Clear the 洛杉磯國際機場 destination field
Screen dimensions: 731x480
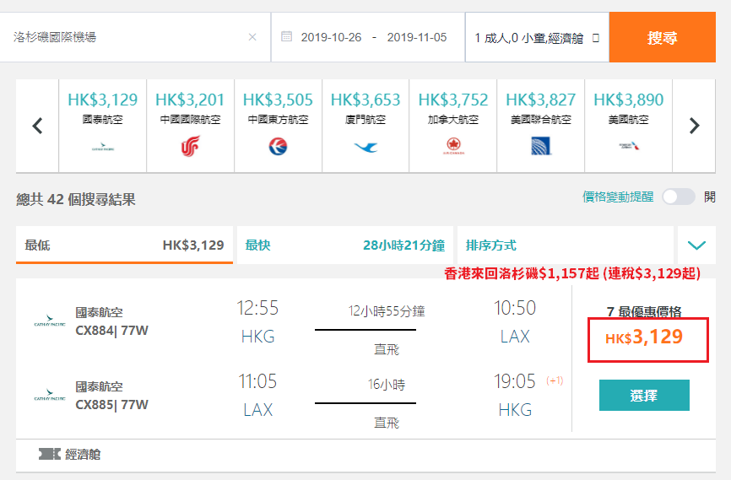coord(252,37)
